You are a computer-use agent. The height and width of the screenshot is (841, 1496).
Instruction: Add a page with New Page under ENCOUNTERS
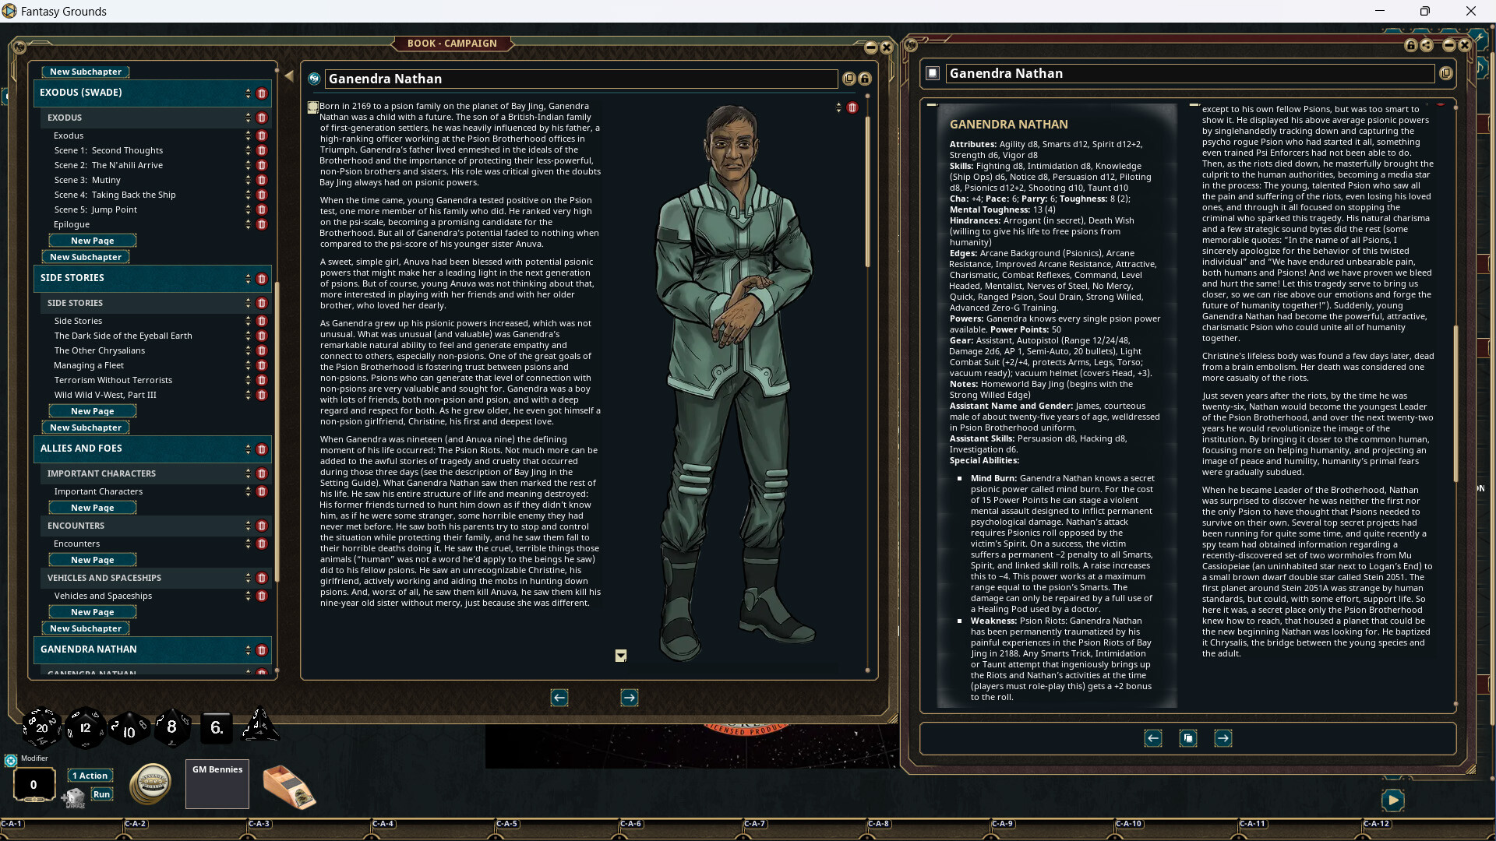92,559
